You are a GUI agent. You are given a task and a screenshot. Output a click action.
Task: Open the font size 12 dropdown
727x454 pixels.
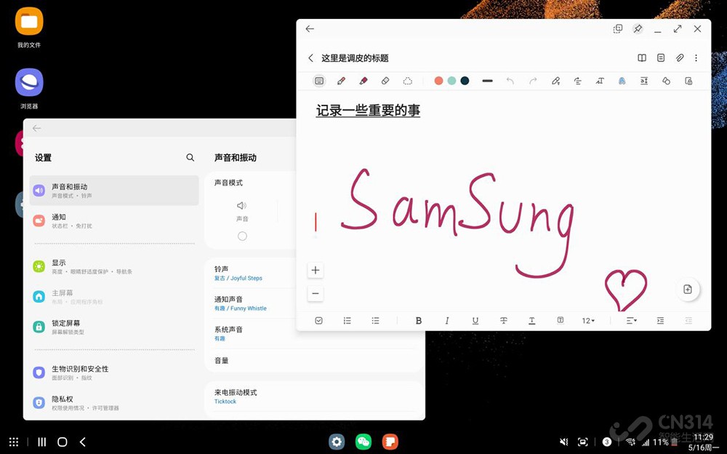[587, 321]
